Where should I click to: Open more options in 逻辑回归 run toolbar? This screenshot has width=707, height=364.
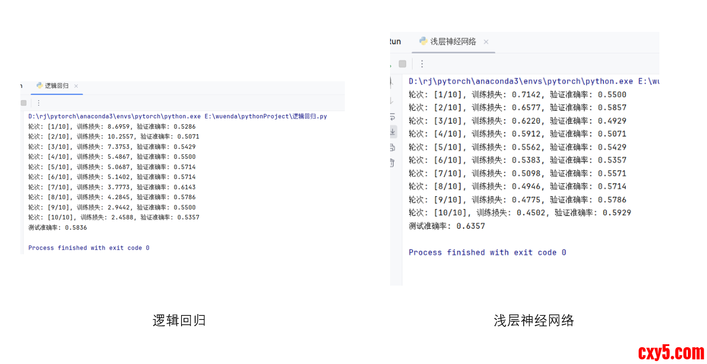pyautogui.click(x=39, y=103)
